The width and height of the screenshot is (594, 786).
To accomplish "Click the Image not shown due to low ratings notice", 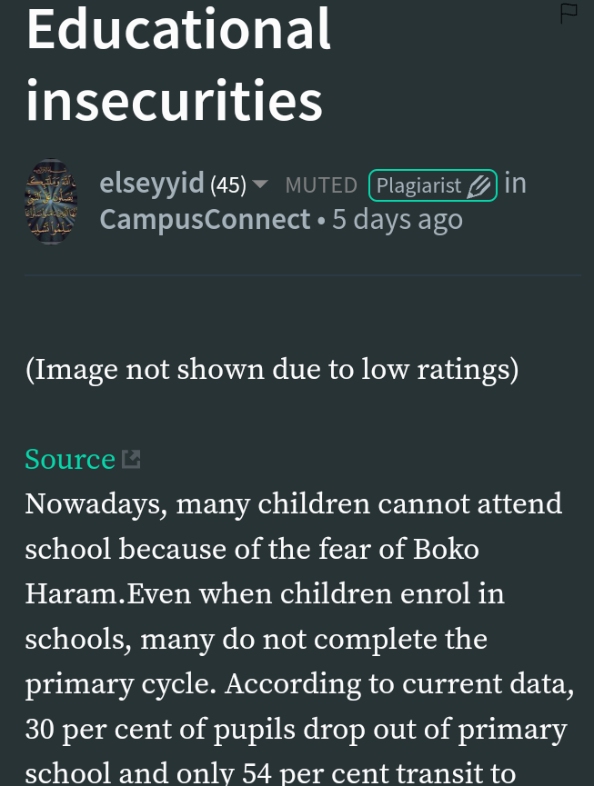I will [272, 370].
